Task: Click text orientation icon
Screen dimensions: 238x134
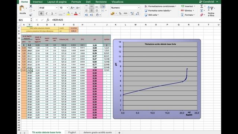Action: click(97, 15)
